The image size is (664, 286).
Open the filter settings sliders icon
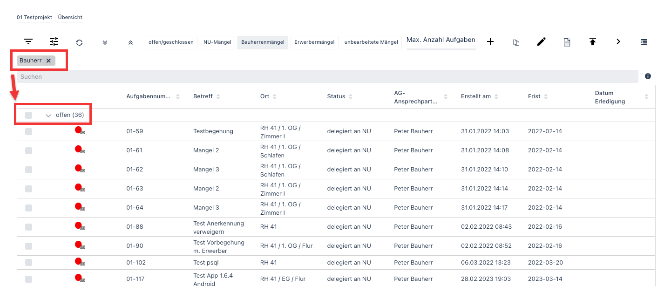(54, 42)
